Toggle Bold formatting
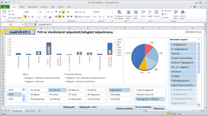This screenshot has height=116, width=207. 25,17
